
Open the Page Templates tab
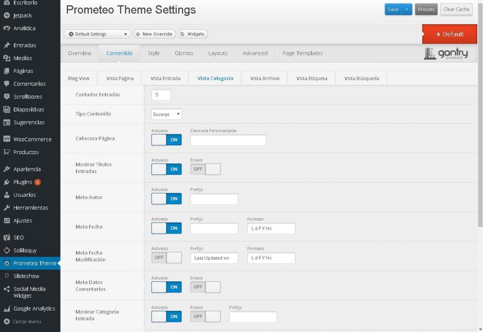[303, 53]
